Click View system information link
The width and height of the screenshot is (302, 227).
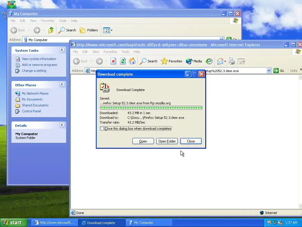39,59
